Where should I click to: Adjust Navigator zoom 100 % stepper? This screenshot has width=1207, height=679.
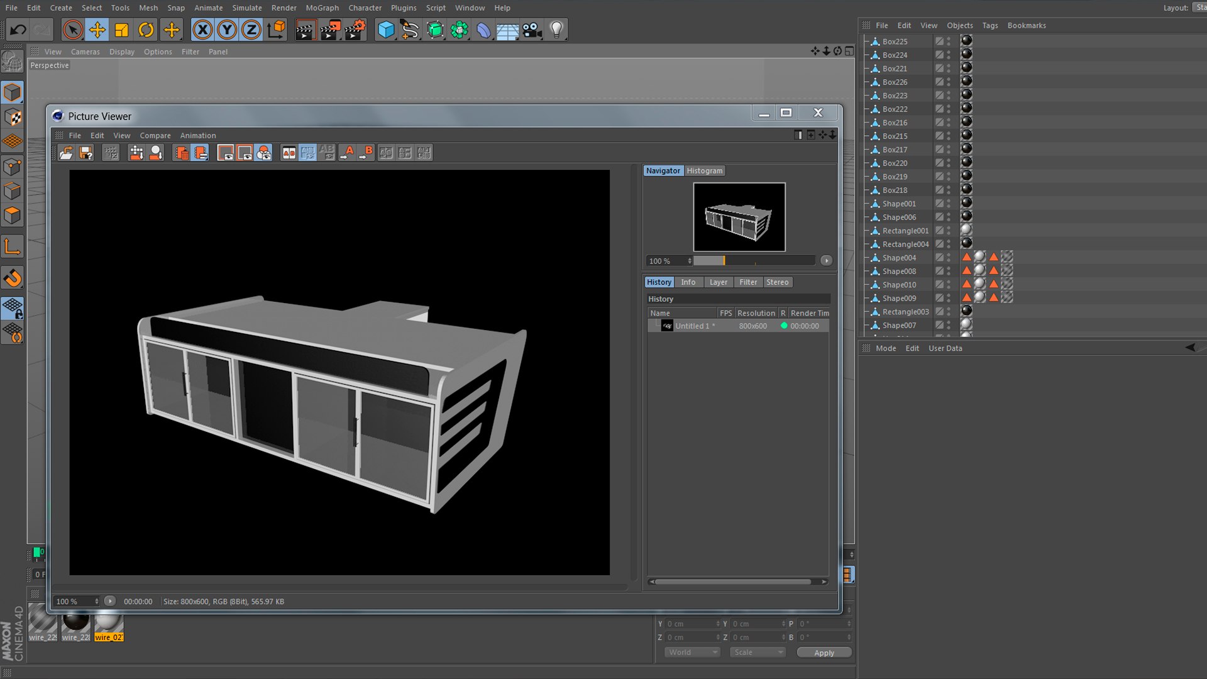click(690, 261)
